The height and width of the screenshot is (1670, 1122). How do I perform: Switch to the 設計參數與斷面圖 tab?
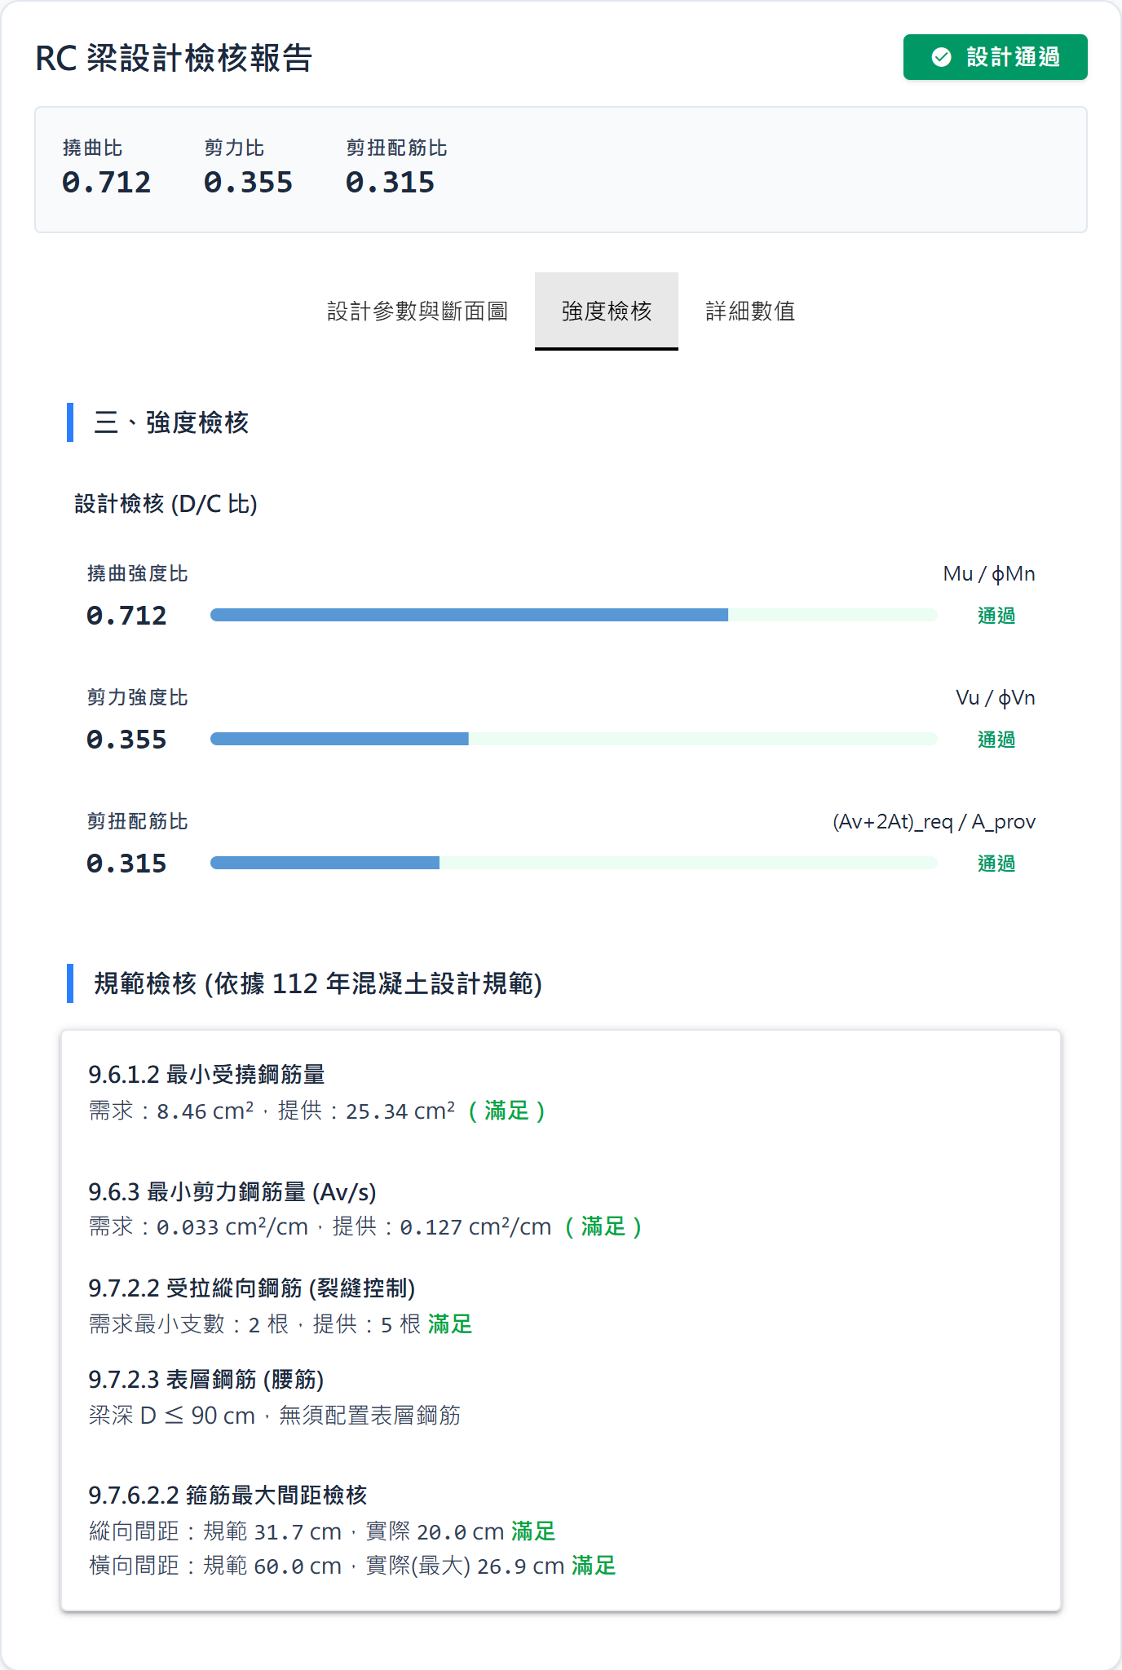pos(418,311)
